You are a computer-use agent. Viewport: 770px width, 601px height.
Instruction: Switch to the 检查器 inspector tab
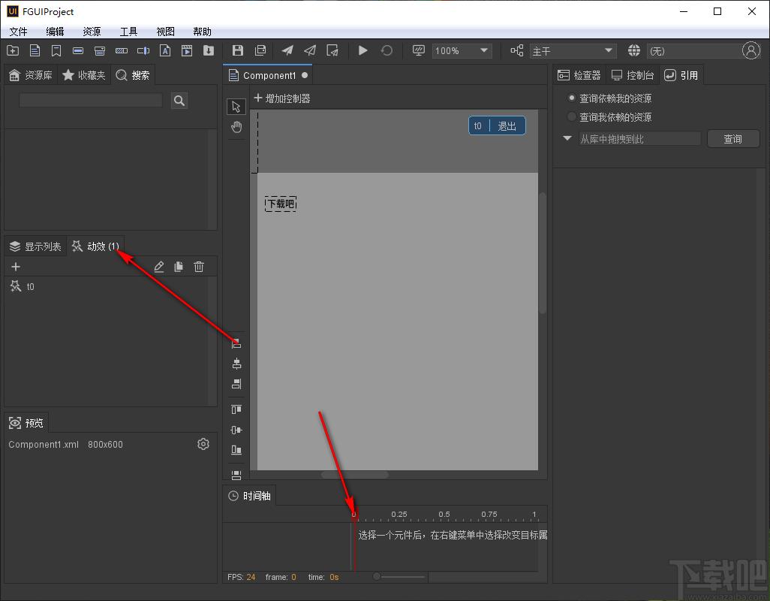(x=579, y=75)
